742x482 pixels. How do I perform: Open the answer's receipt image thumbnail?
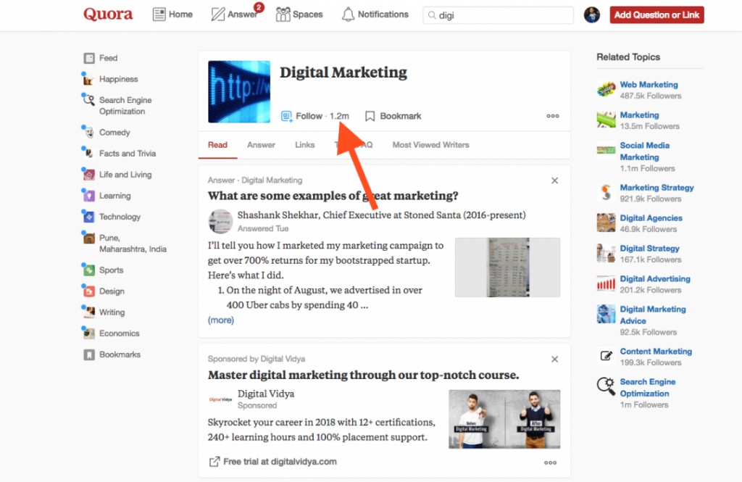pos(508,267)
